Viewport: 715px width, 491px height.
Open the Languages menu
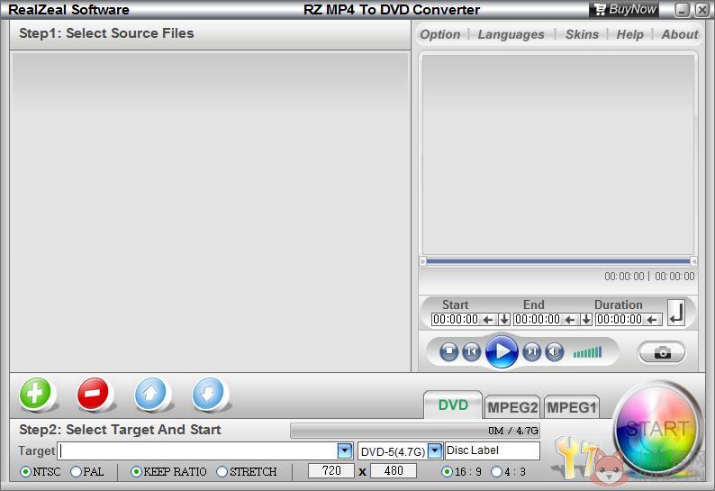[x=511, y=34]
